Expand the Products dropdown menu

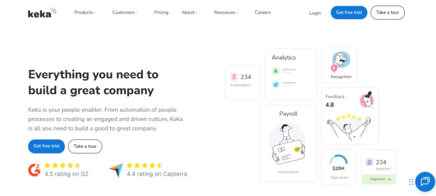point(85,13)
